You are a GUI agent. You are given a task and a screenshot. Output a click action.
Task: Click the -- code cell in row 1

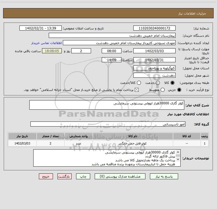(187, 143)
